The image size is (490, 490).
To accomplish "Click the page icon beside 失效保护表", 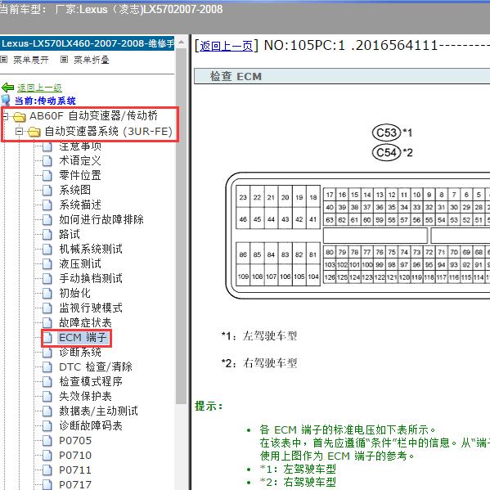I will pyautogui.click(x=47, y=396).
